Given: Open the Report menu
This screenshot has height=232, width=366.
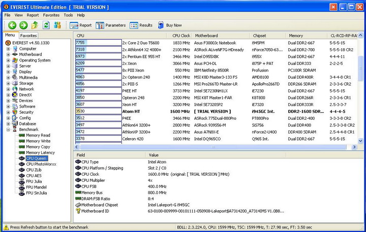Looking at the screenshot, I should pos(33,15).
